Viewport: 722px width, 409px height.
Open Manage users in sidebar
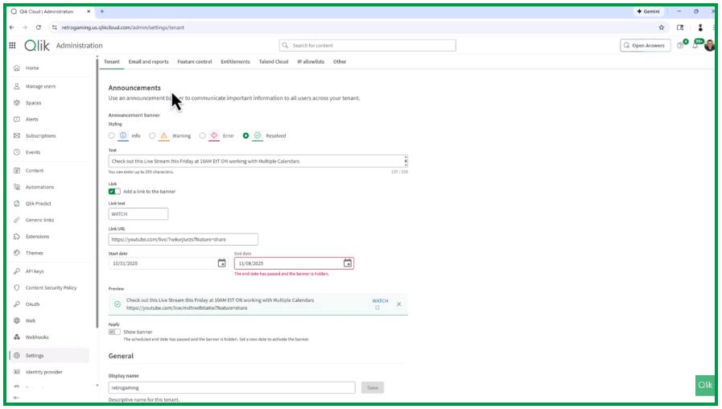coord(40,86)
